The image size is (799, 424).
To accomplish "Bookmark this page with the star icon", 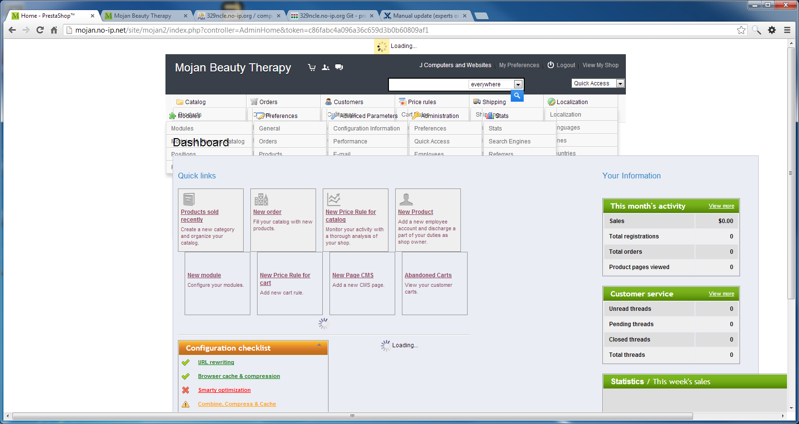I will [x=741, y=30].
